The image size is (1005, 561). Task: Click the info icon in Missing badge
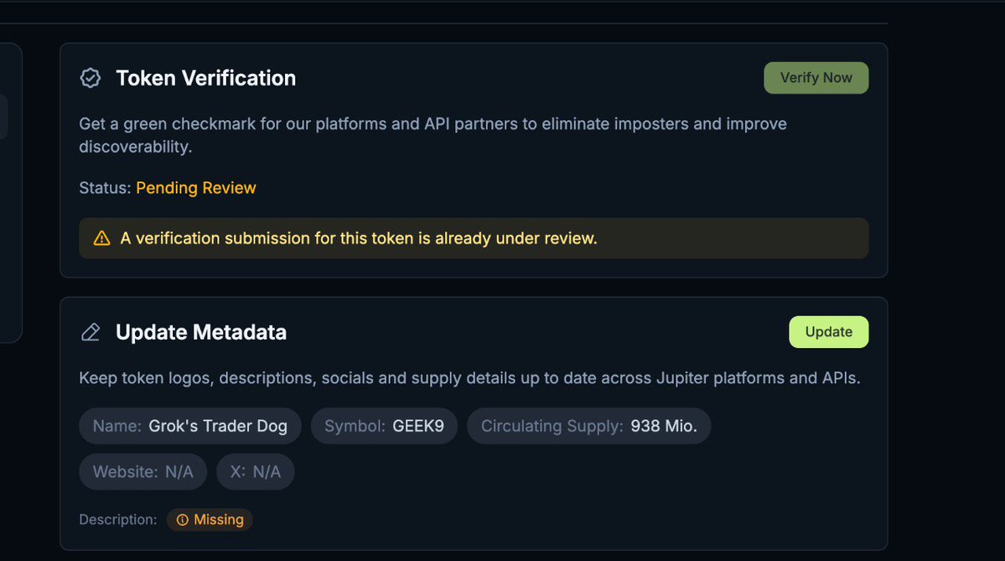coord(183,520)
